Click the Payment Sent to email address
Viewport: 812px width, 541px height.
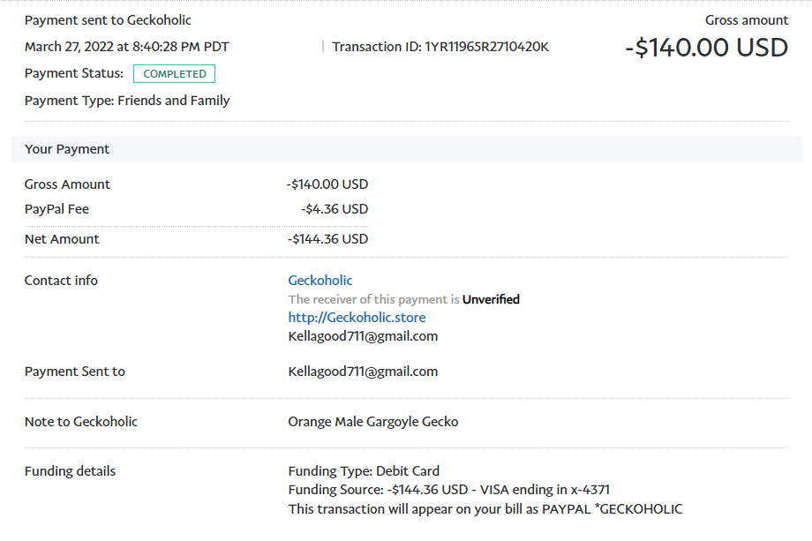point(363,372)
